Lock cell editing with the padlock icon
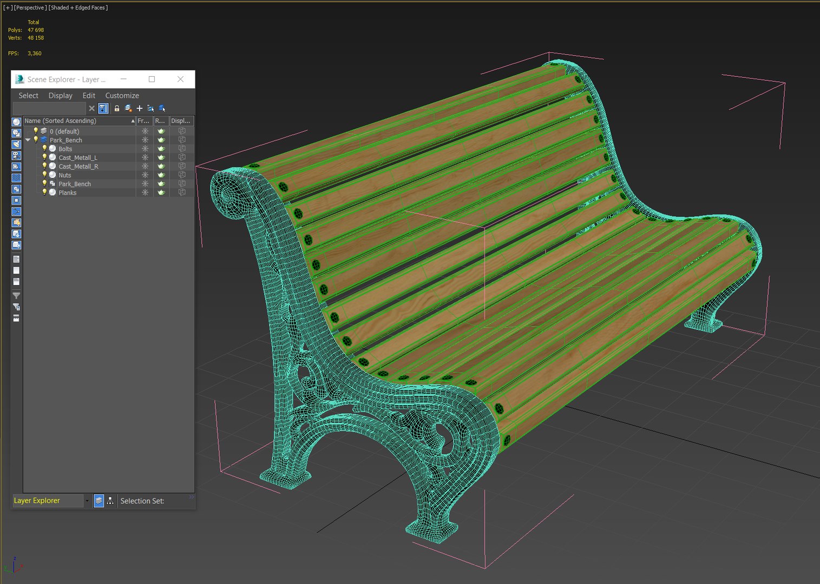The height and width of the screenshot is (584, 820). tap(116, 108)
